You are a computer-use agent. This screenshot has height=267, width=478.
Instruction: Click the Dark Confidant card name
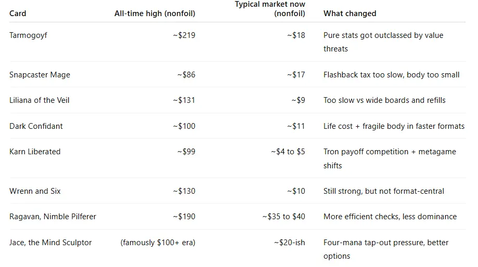[x=35, y=126]
